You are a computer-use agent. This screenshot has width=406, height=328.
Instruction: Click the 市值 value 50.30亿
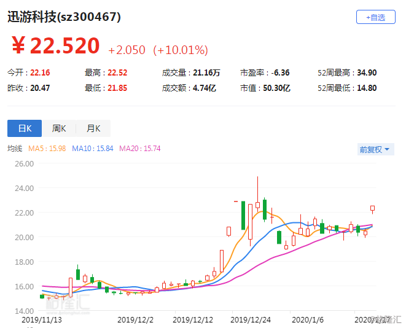click(x=276, y=88)
